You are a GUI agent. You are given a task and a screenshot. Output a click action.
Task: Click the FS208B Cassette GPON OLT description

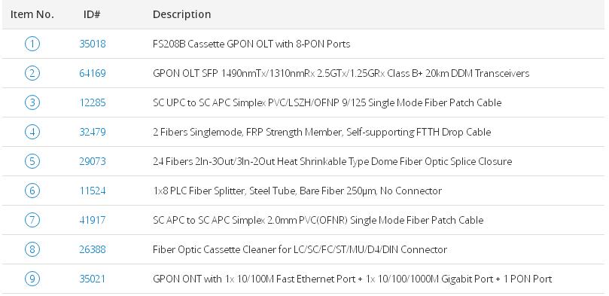coord(251,44)
